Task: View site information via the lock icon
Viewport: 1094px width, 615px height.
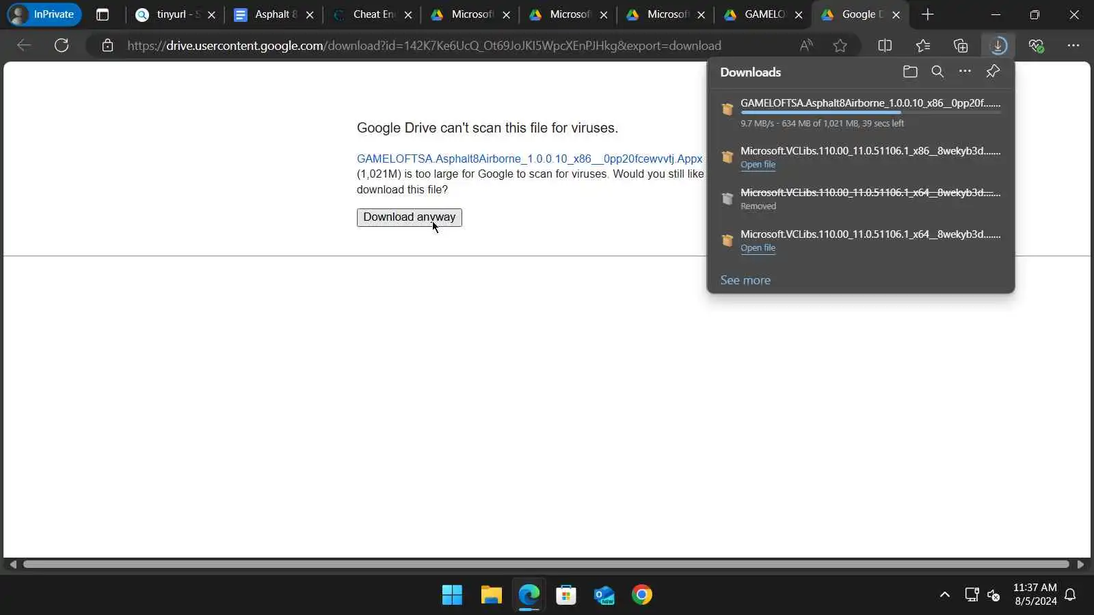Action: (x=107, y=46)
